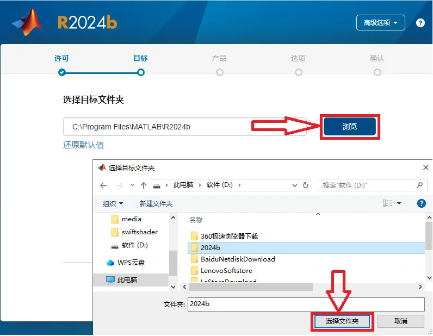The height and width of the screenshot is (336, 433).
Task: Open recent locations dropdown arrow
Action: (132, 185)
